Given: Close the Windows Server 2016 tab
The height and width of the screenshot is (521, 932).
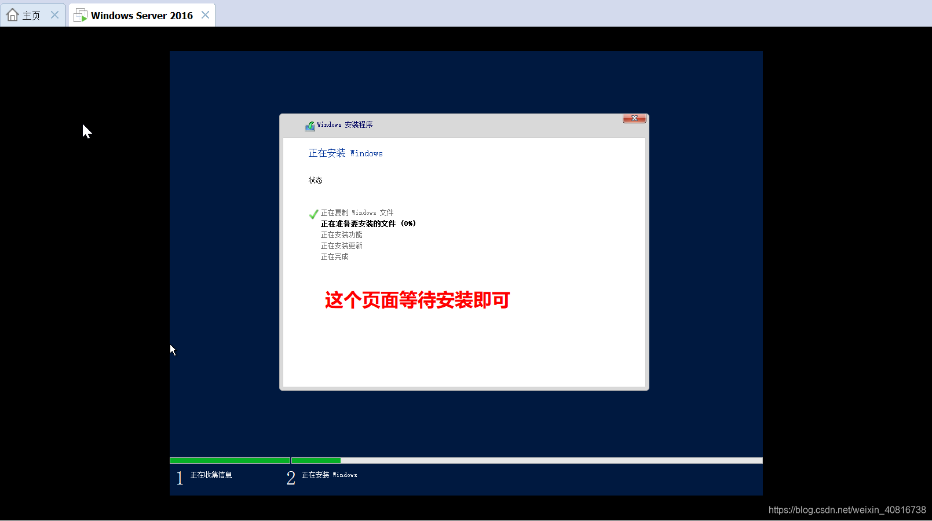Looking at the screenshot, I should [x=205, y=15].
